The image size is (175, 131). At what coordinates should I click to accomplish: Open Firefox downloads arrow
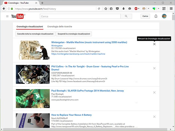[x=123, y=9]
